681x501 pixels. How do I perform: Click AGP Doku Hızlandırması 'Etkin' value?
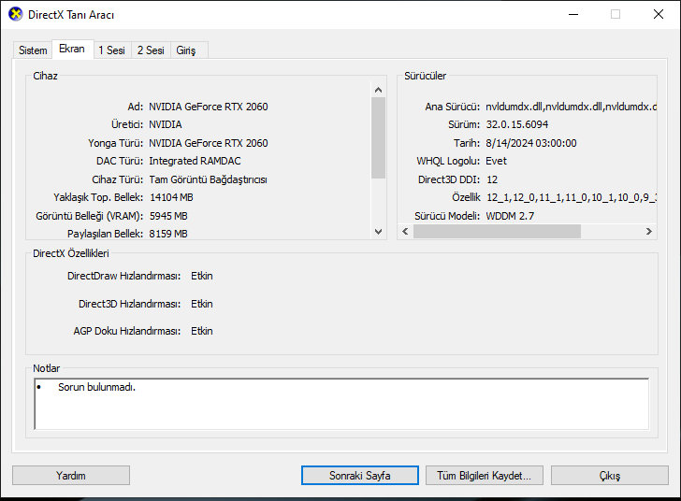tap(202, 331)
